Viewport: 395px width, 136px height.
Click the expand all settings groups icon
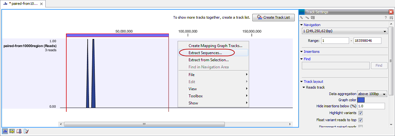pos(307,18)
